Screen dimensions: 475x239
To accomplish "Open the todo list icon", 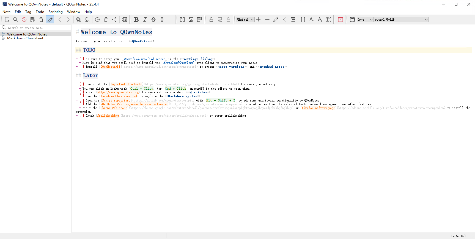I will [x=125, y=20].
